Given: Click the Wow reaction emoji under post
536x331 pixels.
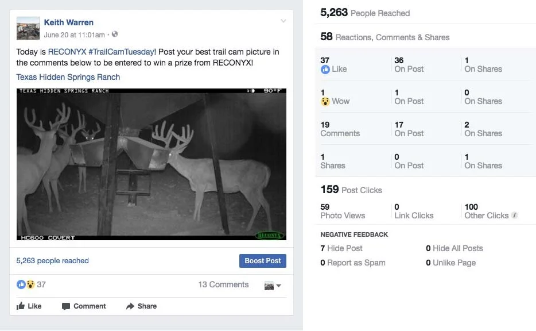Looking at the screenshot, I should (31, 284).
